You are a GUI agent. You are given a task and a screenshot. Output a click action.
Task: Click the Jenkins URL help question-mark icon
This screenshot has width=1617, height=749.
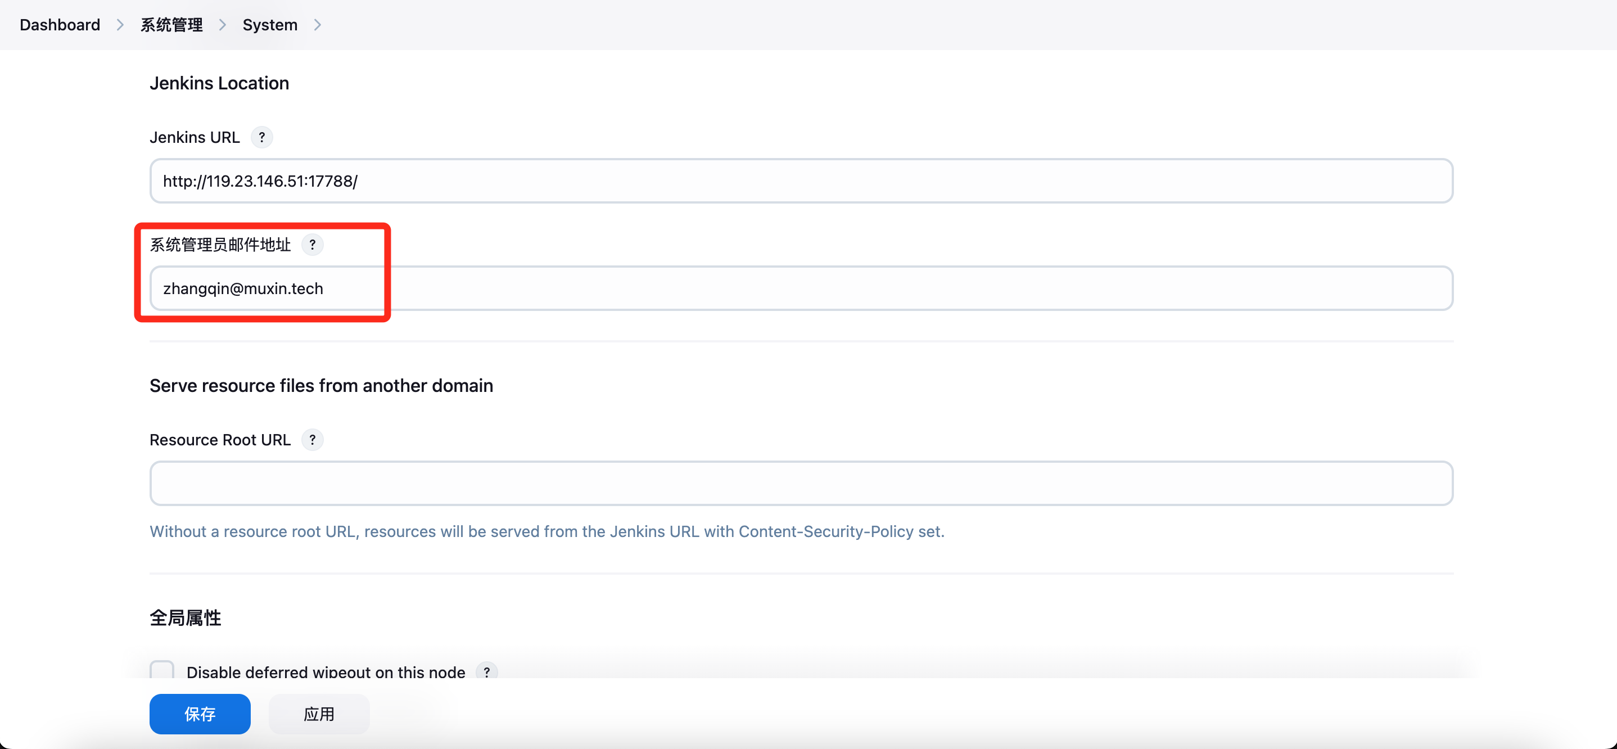pos(262,137)
